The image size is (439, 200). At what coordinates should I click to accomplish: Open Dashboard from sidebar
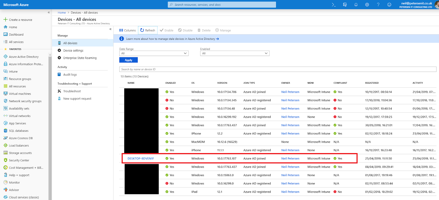13,35
